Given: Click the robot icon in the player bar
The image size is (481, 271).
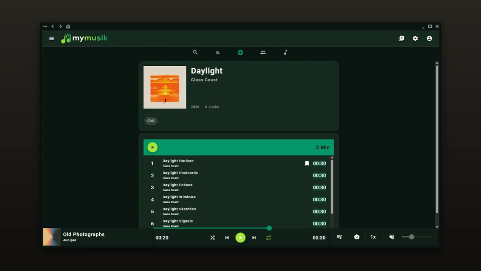Looking at the screenshot, I should tap(357, 237).
